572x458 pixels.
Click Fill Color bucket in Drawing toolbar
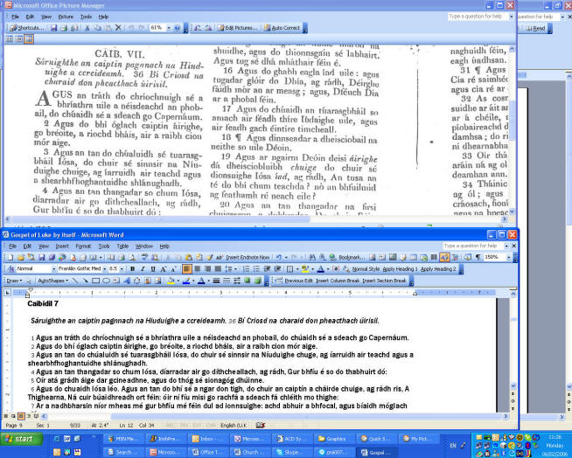[x=171, y=281]
